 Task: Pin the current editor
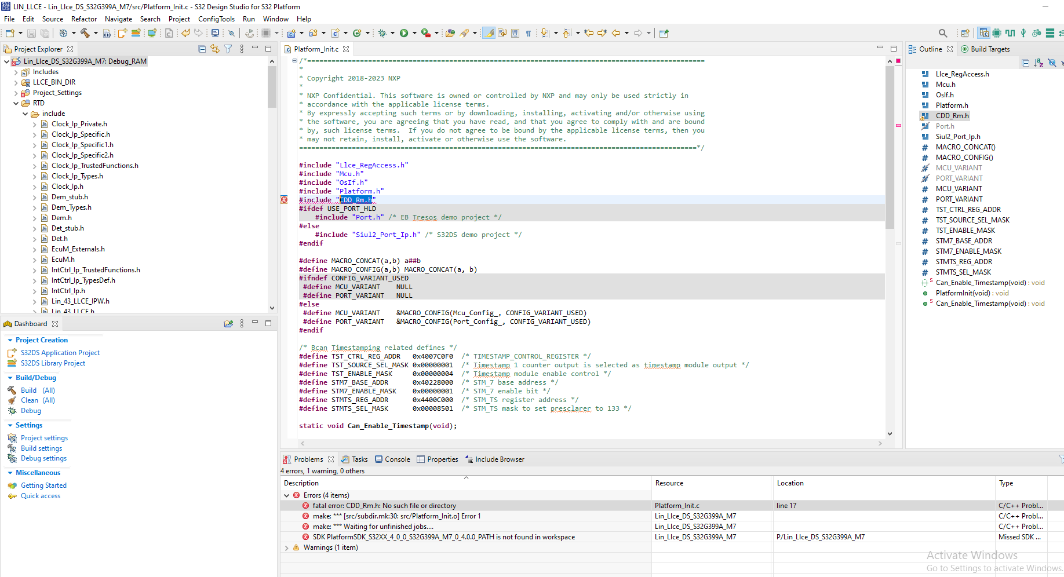click(662, 34)
